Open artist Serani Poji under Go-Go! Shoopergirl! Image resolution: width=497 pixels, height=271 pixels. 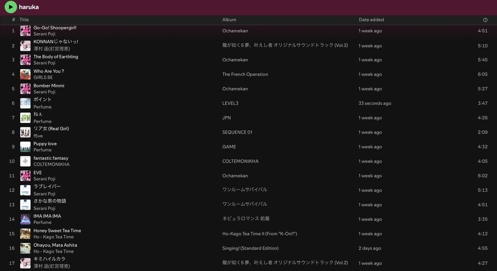[44, 34]
